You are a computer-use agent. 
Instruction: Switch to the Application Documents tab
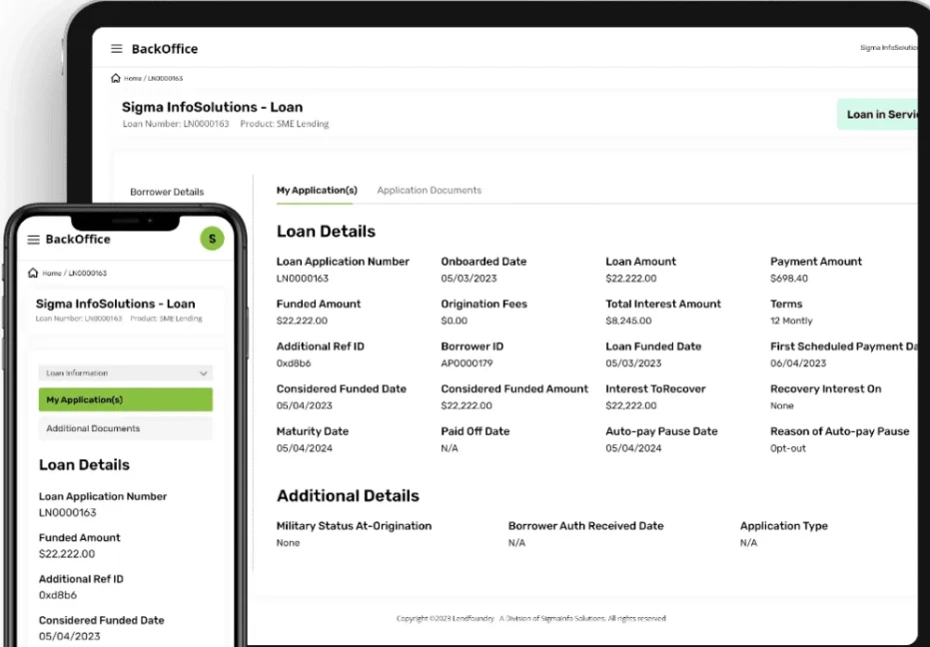pyautogui.click(x=430, y=190)
